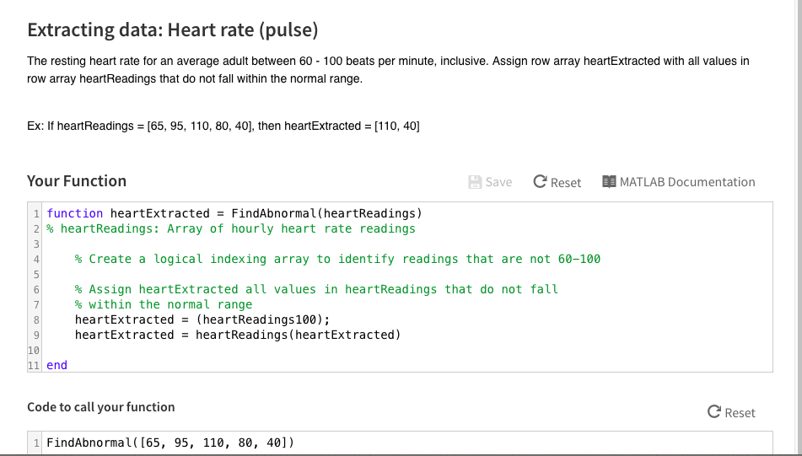
Task: Reset the Code to call section
Action: [x=731, y=412]
